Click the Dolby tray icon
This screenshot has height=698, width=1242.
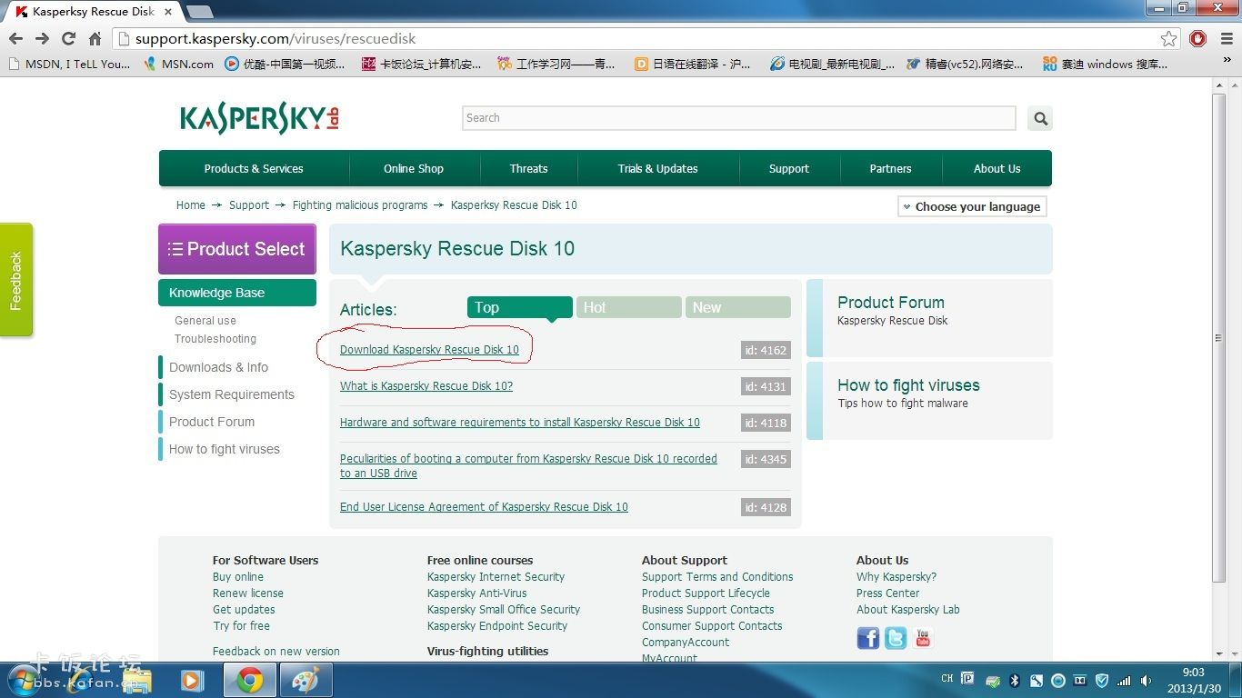[1080, 680]
